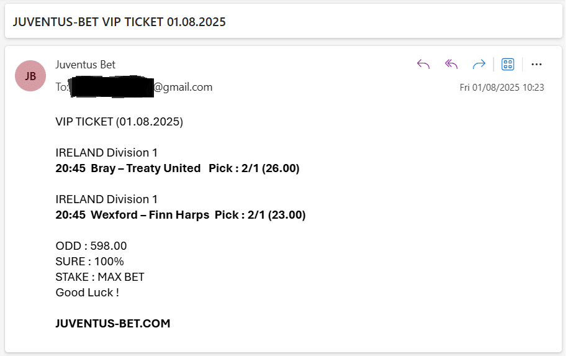This screenshot has height=356, width=568.
Task: Click the ODD : 598.00 text
Action: (91, 246)
